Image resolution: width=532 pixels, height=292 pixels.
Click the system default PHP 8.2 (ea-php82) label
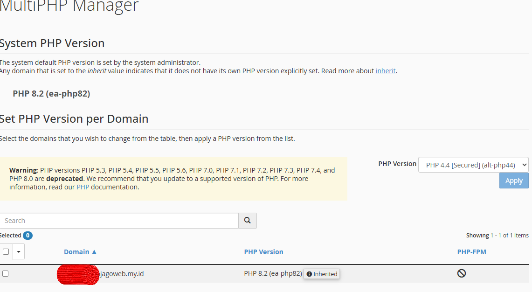coord(51,94)
